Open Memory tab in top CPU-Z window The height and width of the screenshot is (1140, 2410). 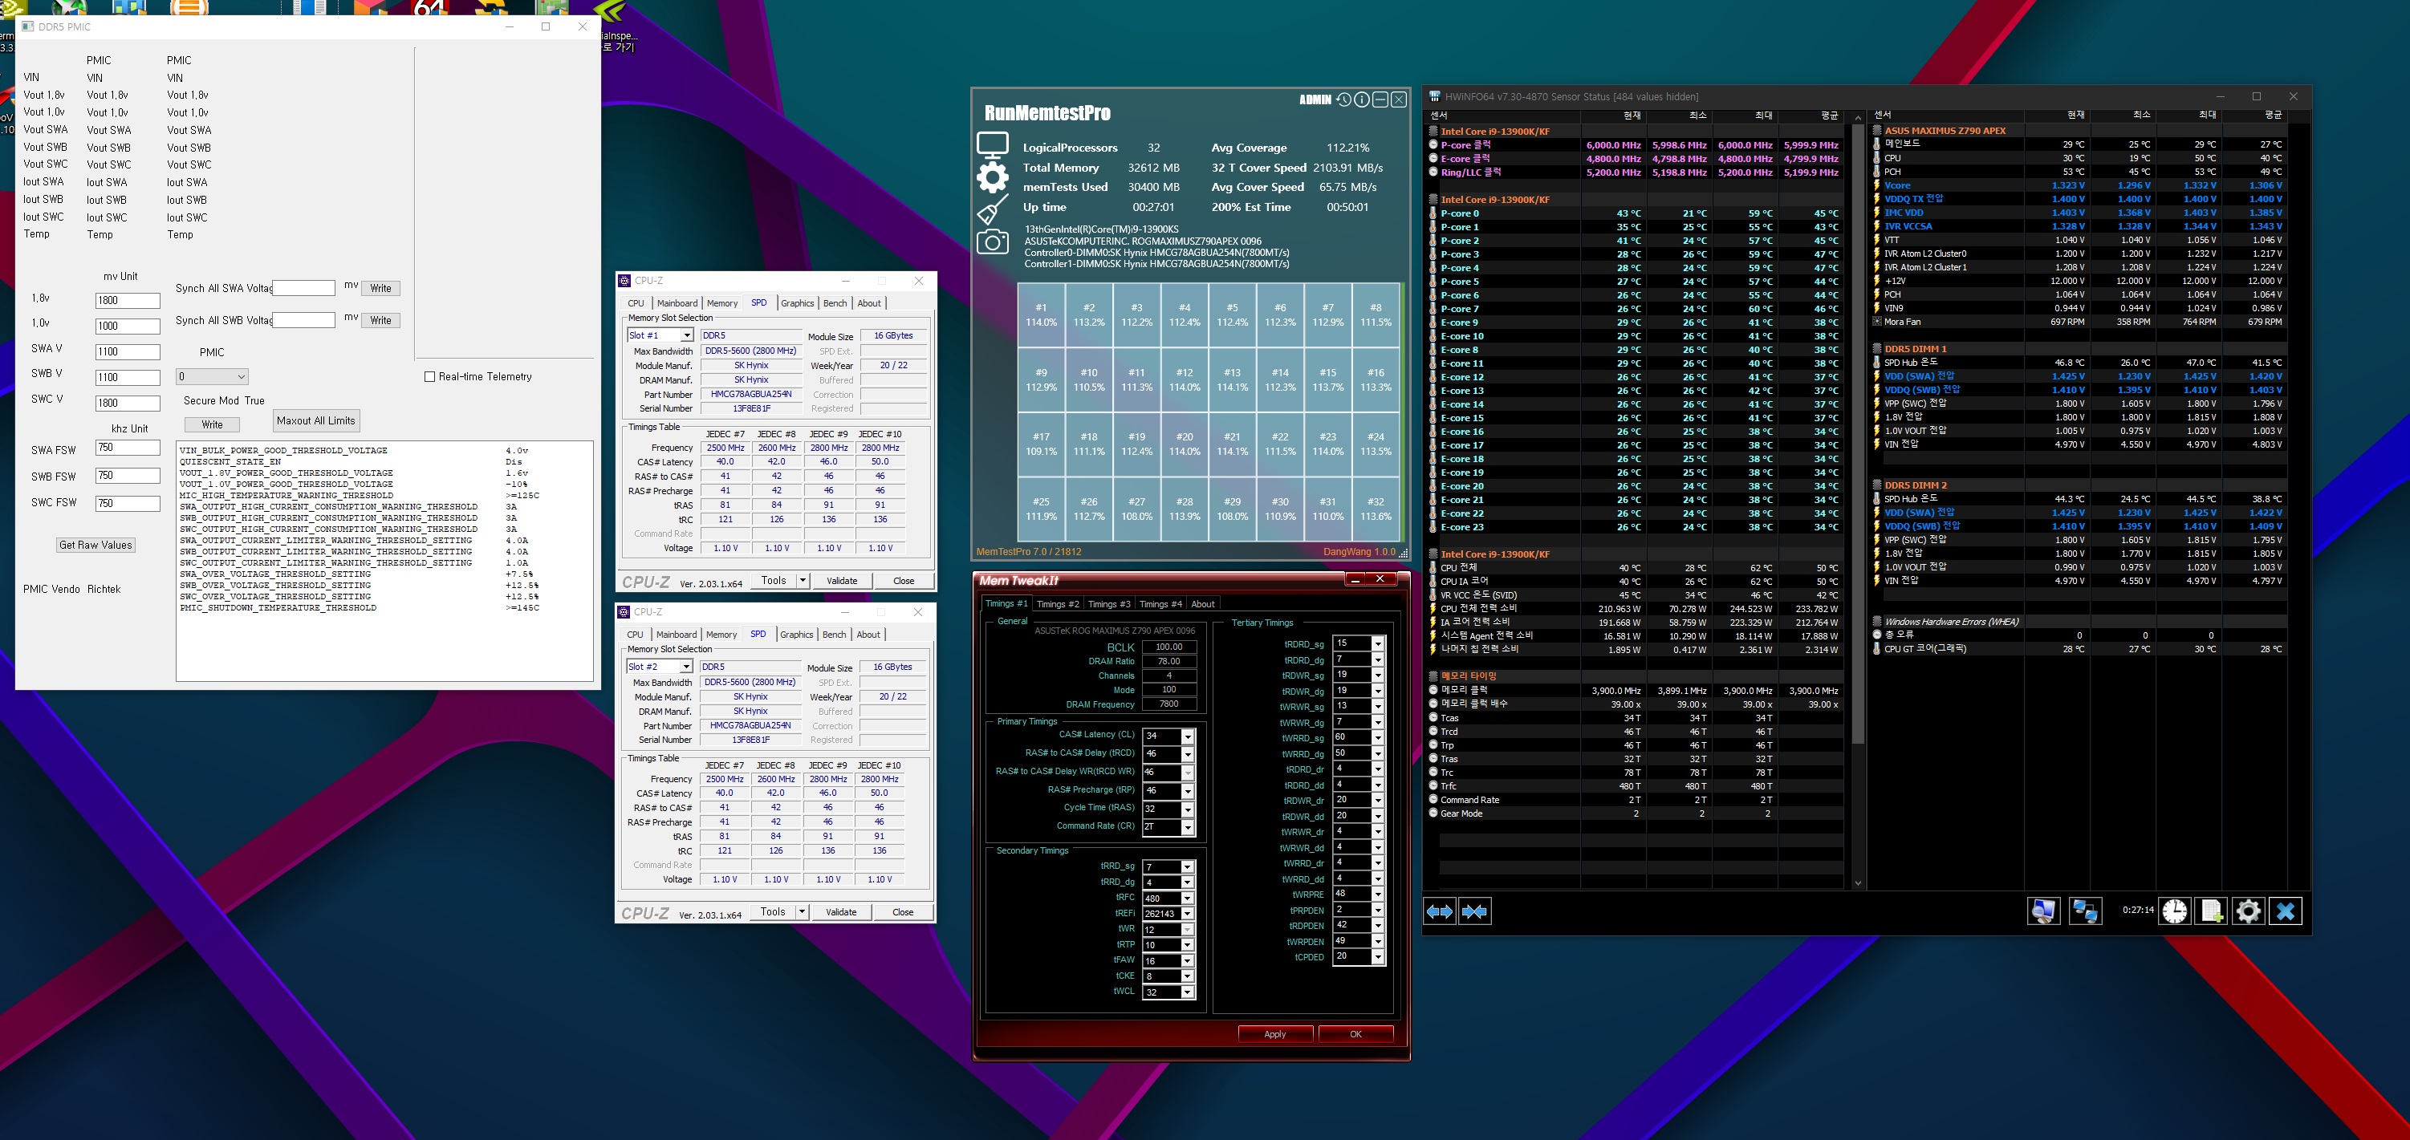pyautogui.click(x=721, y=303)
